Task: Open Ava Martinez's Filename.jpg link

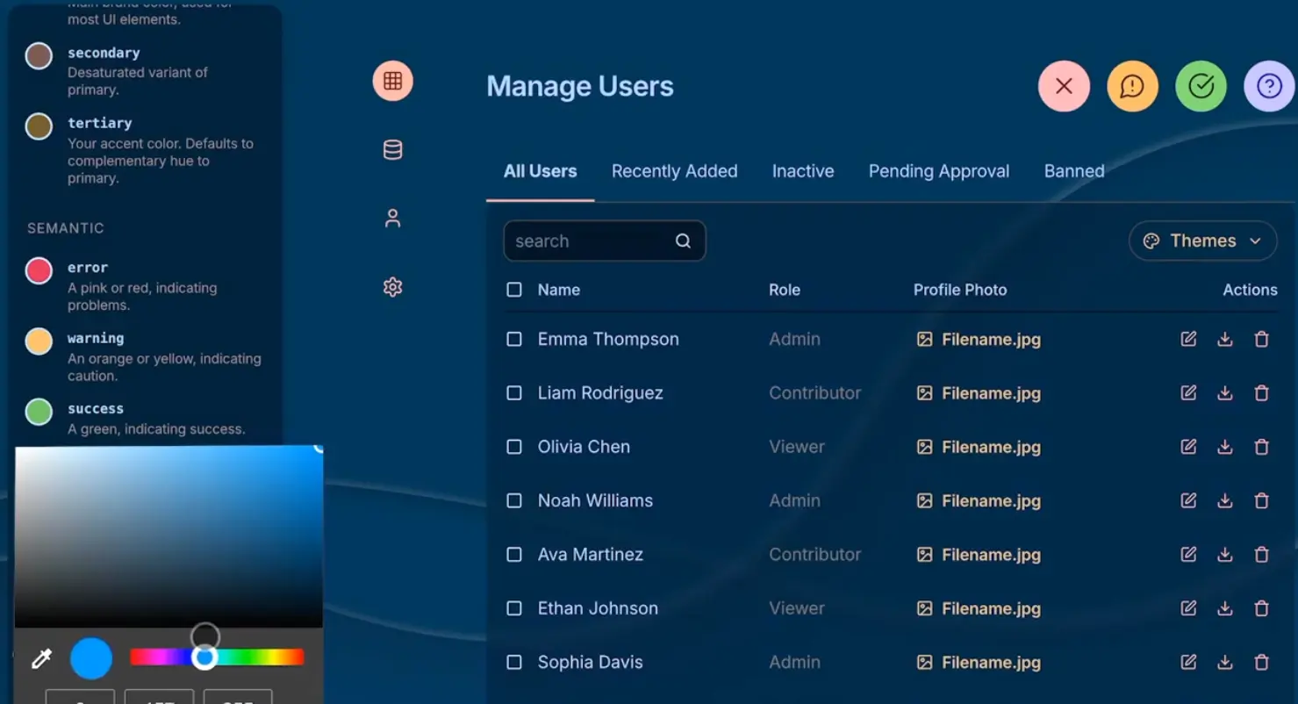Action: (x=990, y=555)
